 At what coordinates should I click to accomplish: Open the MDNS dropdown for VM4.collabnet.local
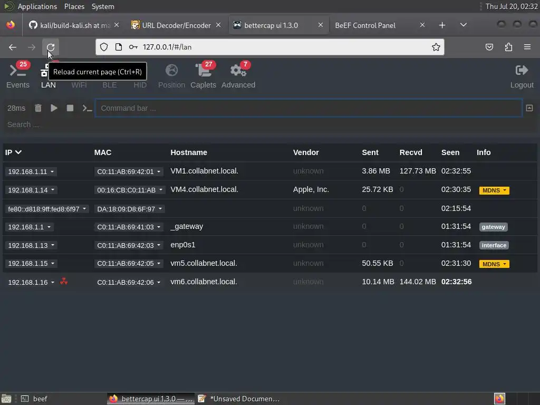(494, 190)
